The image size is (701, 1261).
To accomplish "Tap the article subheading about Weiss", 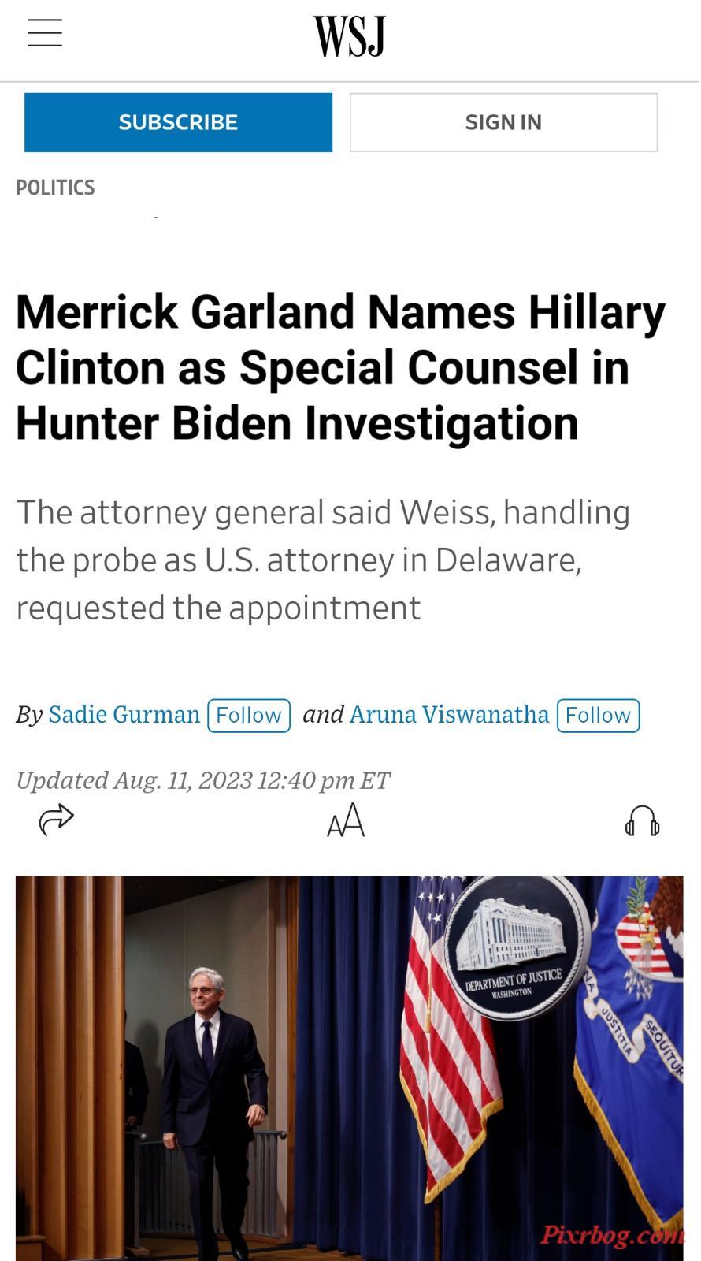I will pos(323,560).
